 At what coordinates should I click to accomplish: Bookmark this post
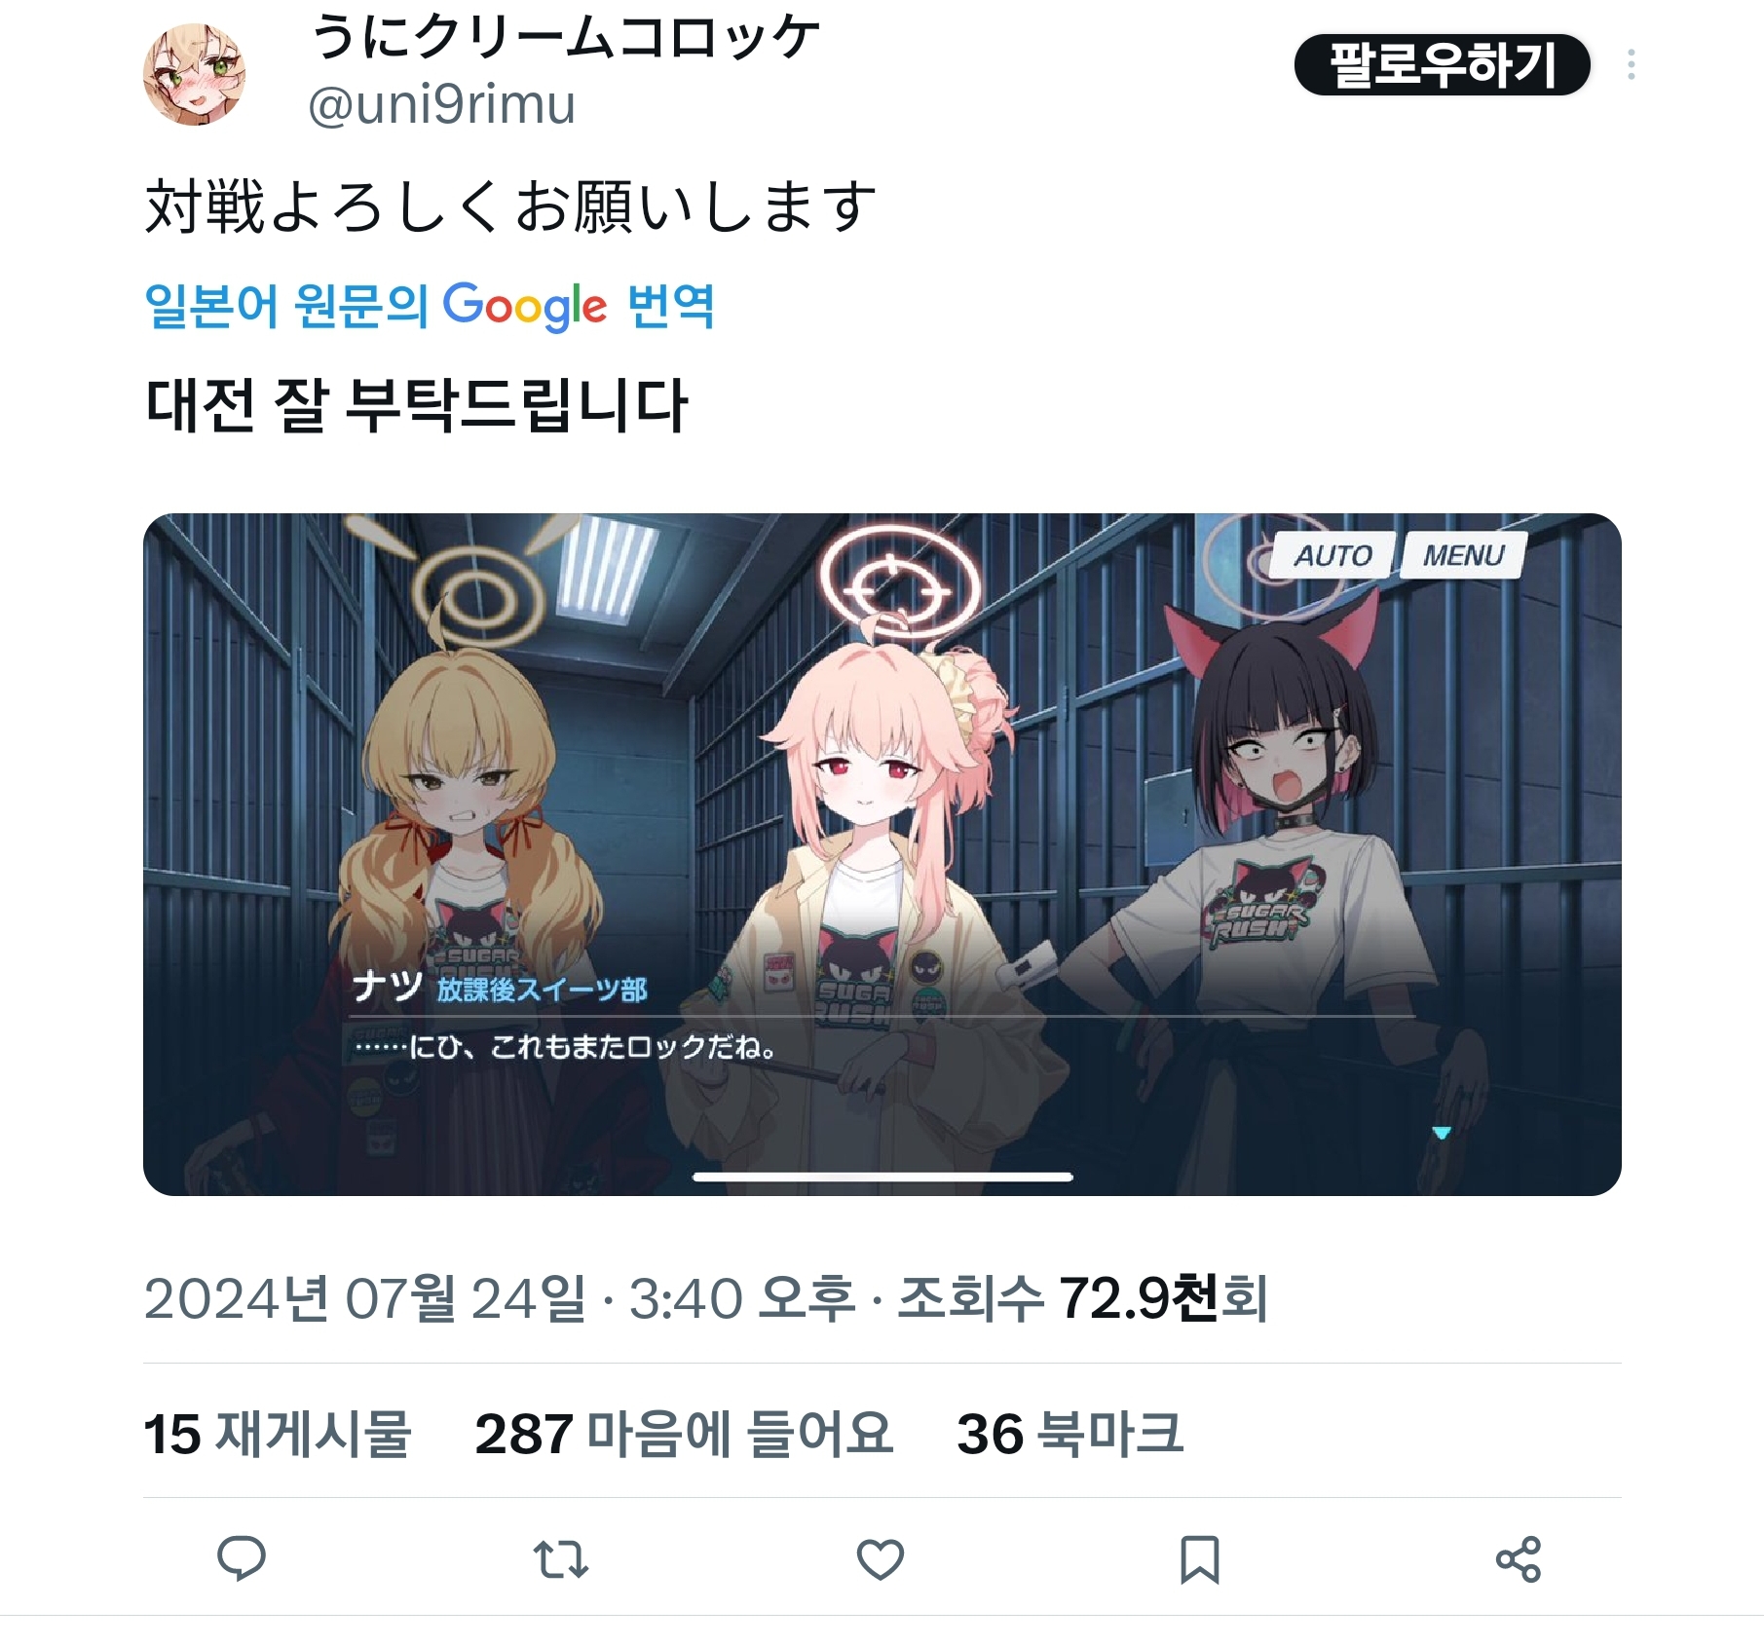pyautogui.click(x=1199, y=1559)
